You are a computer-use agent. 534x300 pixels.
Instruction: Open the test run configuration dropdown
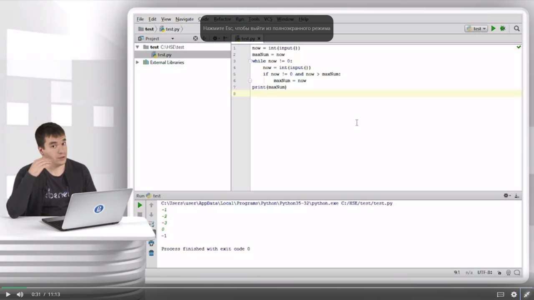tap(476, 29)
